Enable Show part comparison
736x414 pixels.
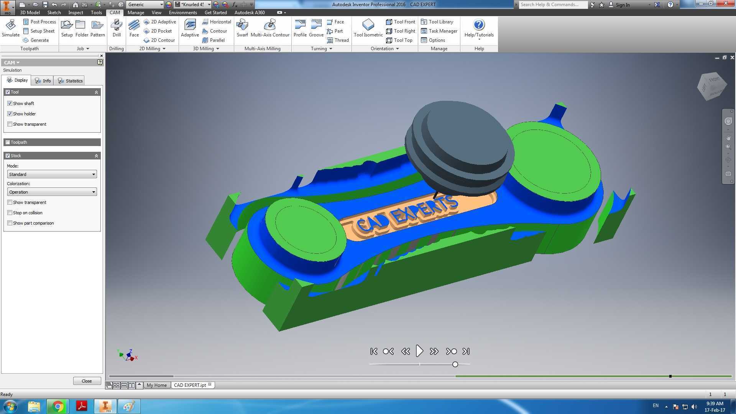point(10,223)
